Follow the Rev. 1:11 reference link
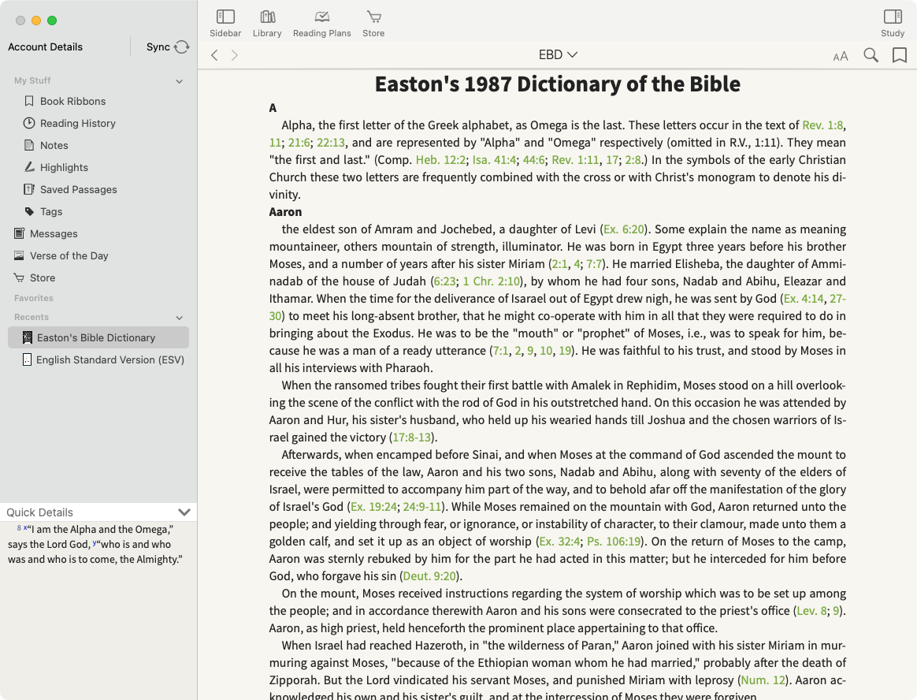Image resolution: width=917 pixels, height=700 pixels. [575, 160]
